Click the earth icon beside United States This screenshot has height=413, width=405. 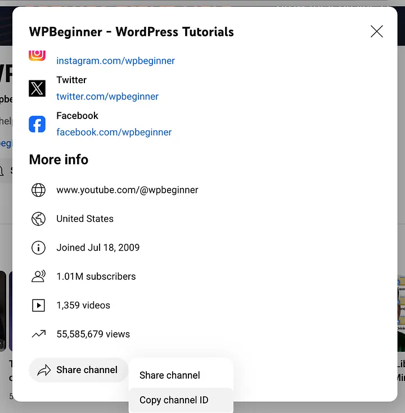click(38, 219)
